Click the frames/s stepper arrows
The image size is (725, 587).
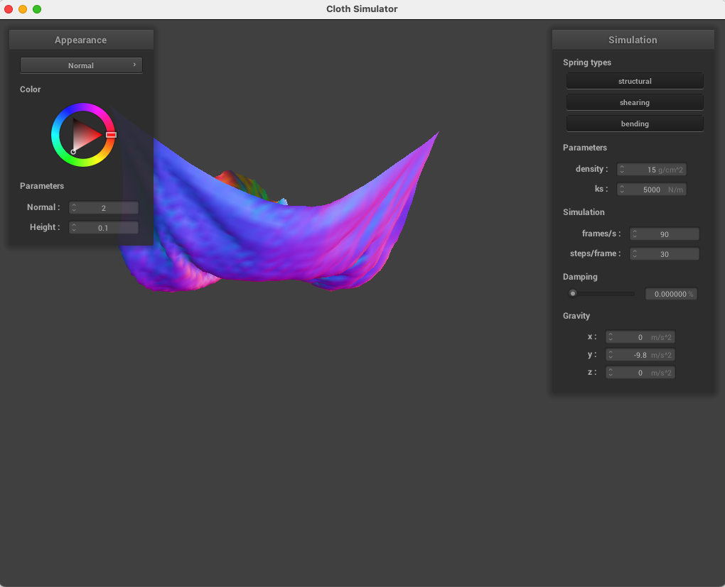tap(635, 234)
